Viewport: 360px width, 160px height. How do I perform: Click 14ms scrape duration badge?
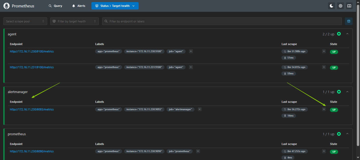coord(289,116)
